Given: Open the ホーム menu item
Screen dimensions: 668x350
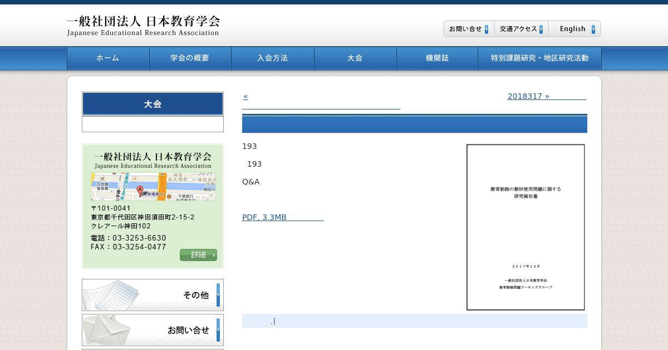Looking at the screenshot, I should coord(108,58).
